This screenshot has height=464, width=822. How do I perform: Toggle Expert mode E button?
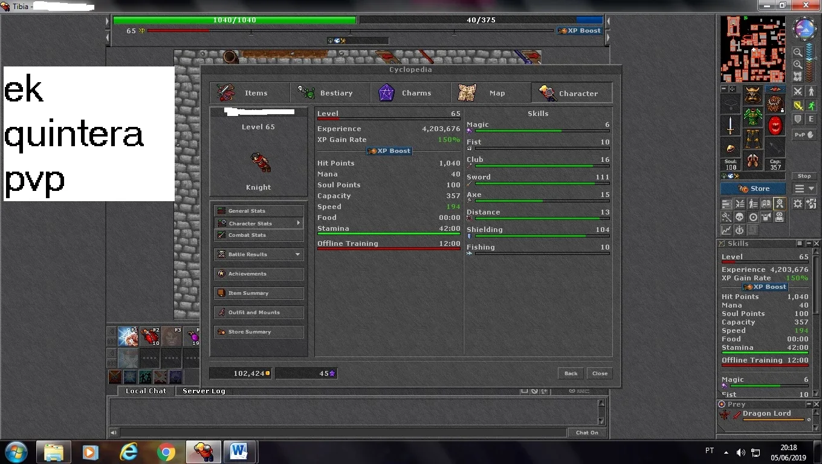(x=811, y=119)
